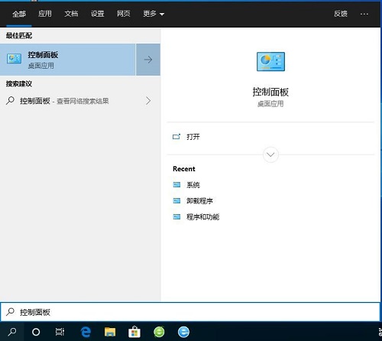Open Microsoft Store from the taskbar
This screenshot has height=341, width=382.
[x=134, y=332]
